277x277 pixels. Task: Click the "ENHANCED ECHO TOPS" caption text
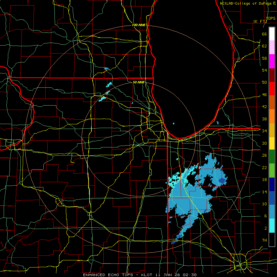[x=108, y=275]
